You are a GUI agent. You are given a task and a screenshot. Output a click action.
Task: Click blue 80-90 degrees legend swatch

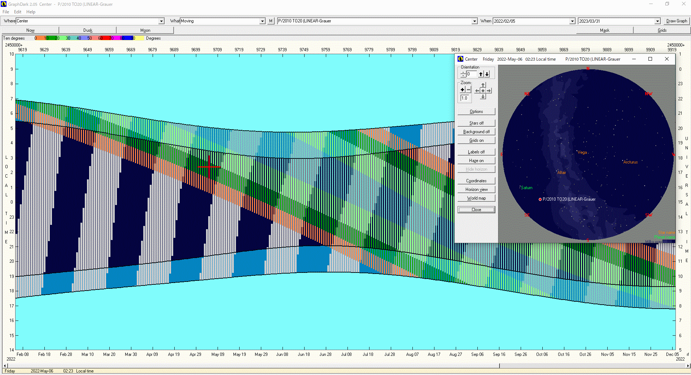coord(127,38)
